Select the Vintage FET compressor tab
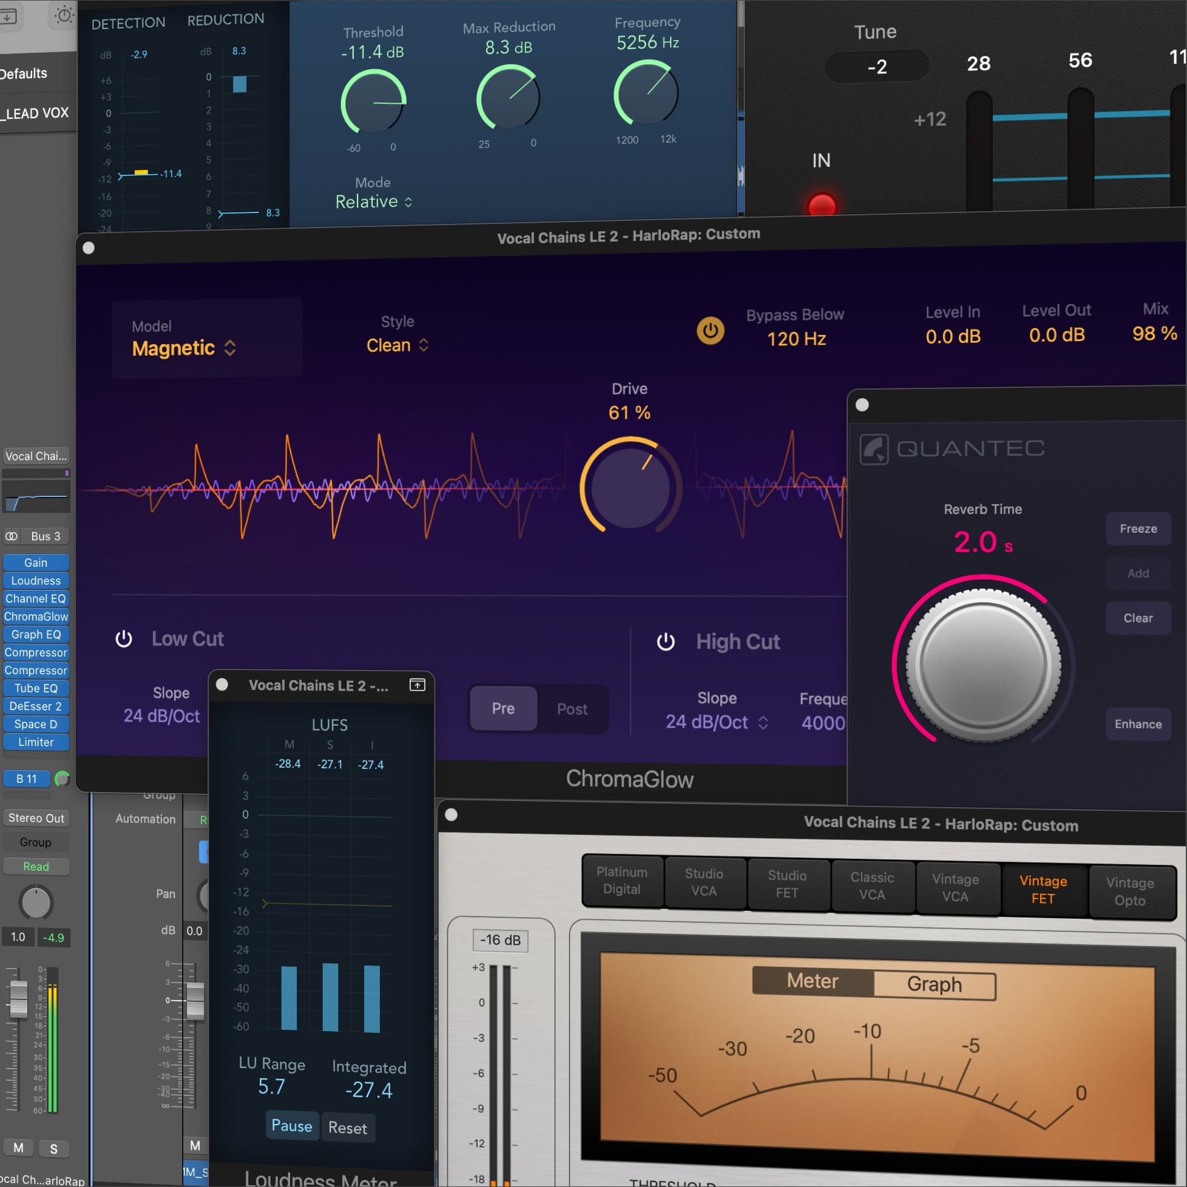1187x1187 pixels. pyautogui.click(x=1043, y=890)
